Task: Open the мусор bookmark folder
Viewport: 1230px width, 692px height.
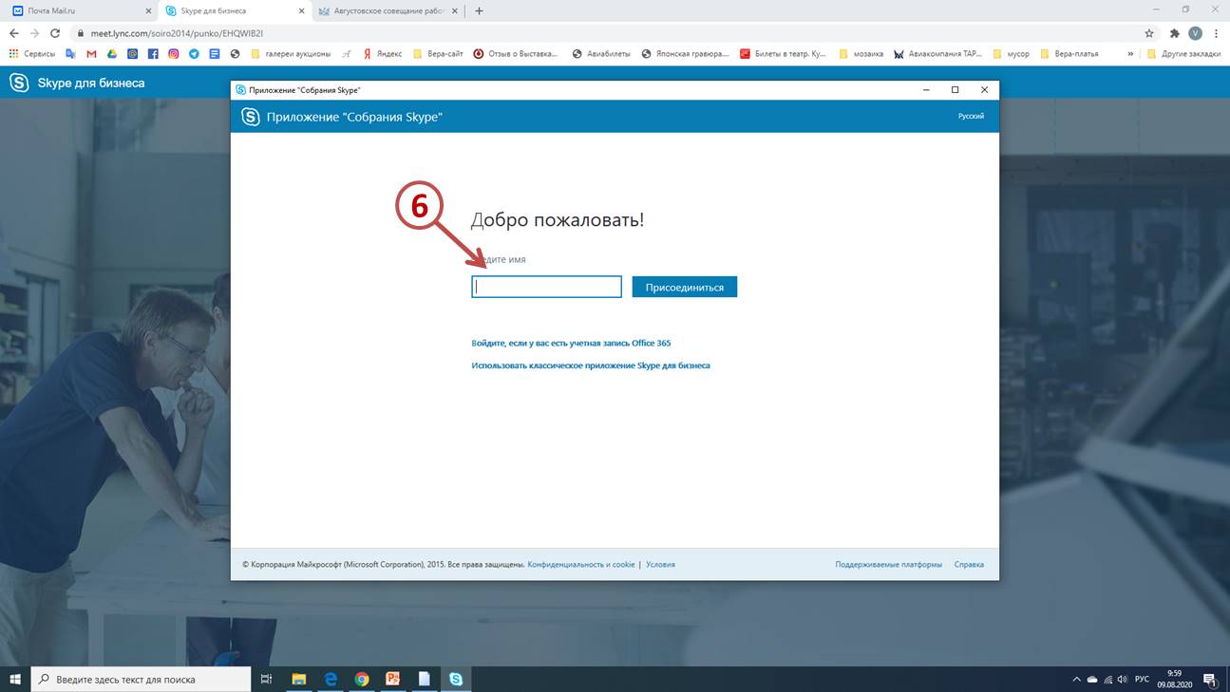Action: point(1011,54)
